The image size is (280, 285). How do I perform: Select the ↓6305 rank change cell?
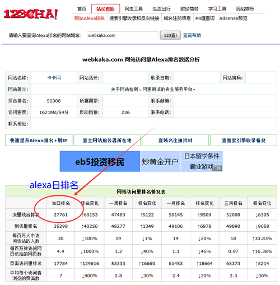click(x=262, y=214)
